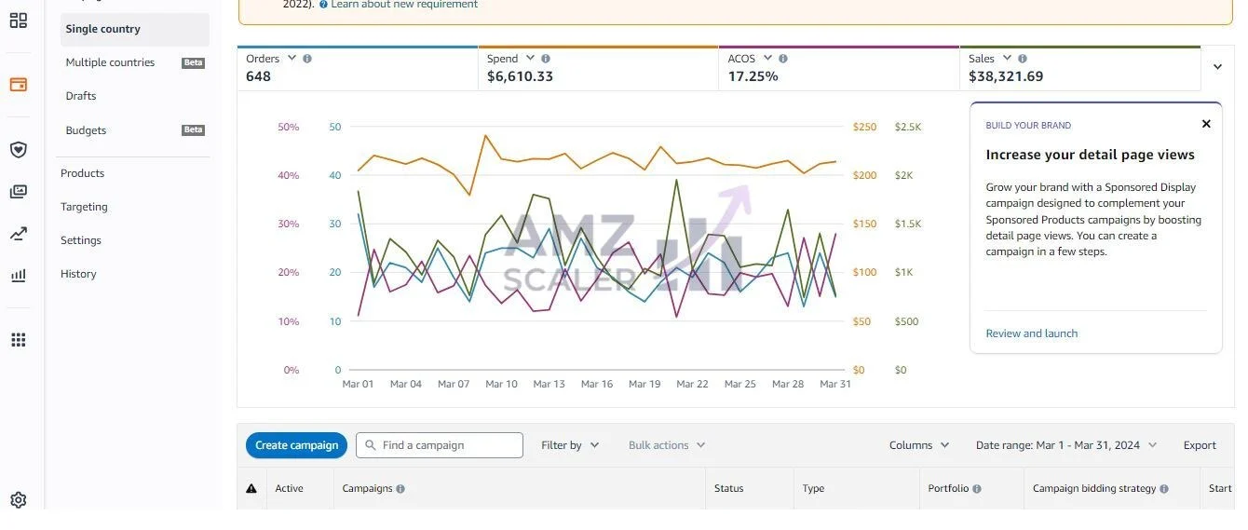This screenshot has height=530, width=1248.
Task: Click the info icon beside Portfolio column header
Action: click(x=977, y=489)
